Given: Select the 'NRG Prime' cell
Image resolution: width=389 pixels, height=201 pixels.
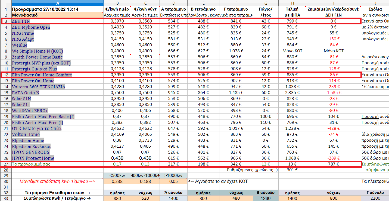Looking at the screenshot, I should 57,33.
